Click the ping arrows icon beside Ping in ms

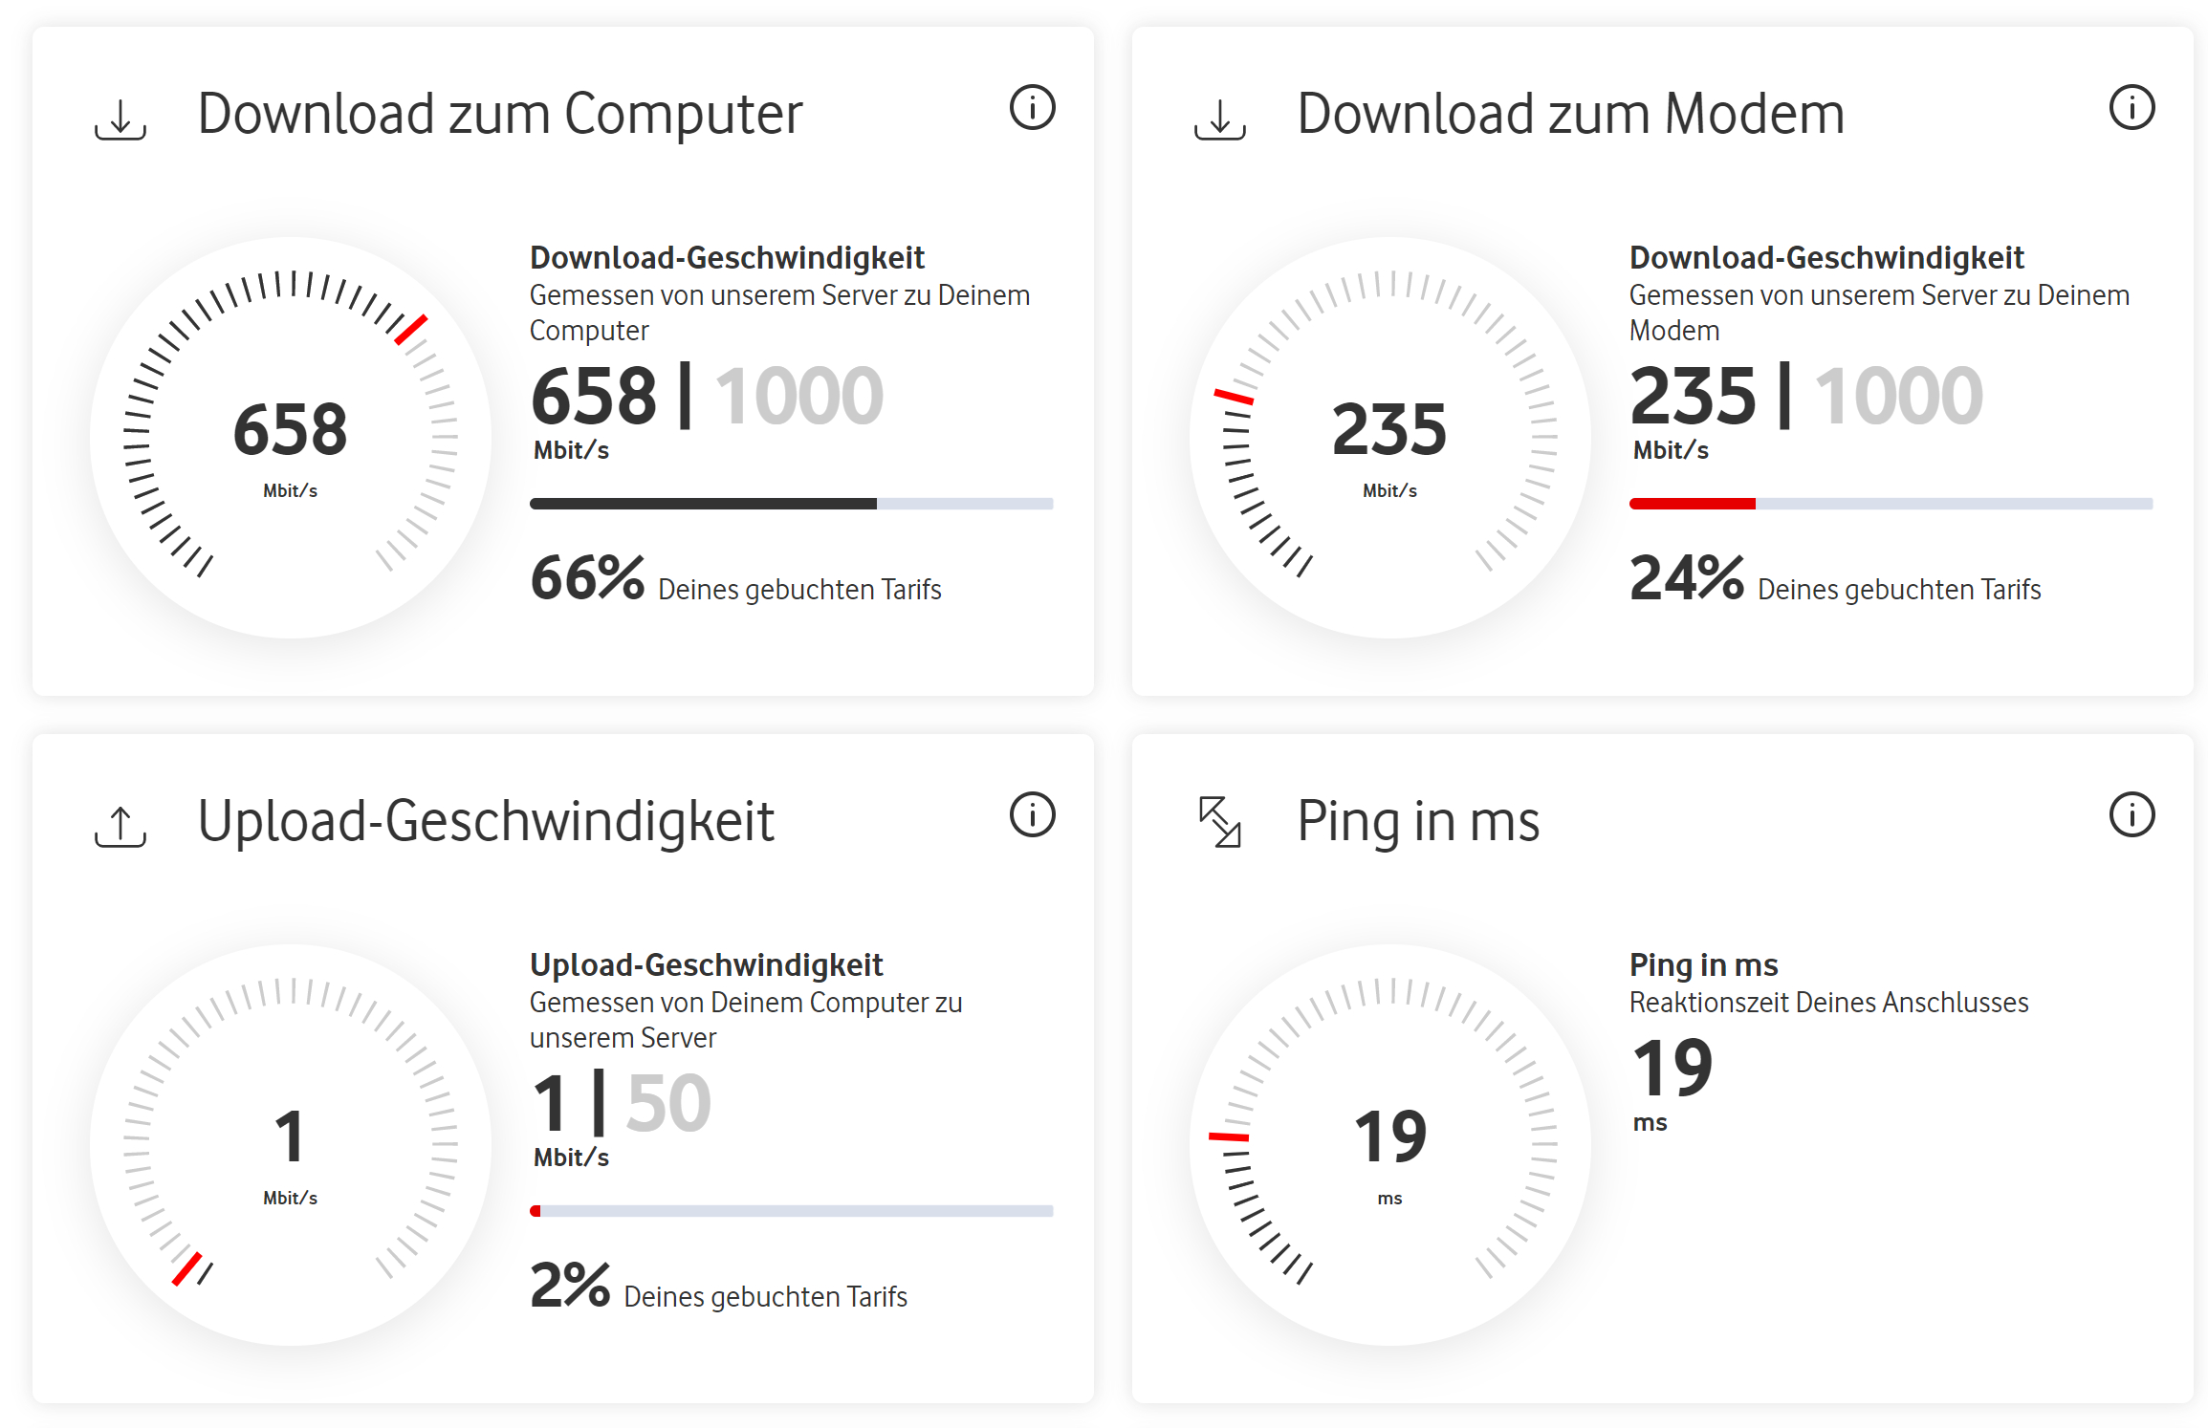coord(1220,820)
